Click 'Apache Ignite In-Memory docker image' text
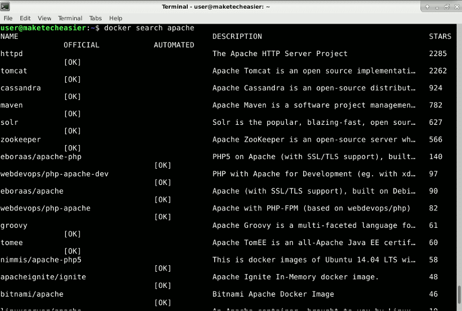This screenshot has height=311, width=462. click(x=296, y=277)
